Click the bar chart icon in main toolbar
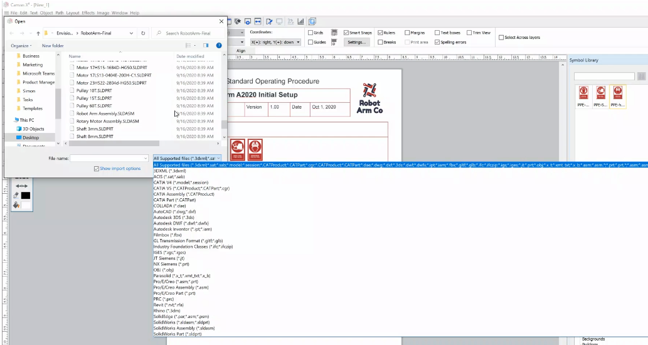648x345 pixels. [x=300, y=21]
